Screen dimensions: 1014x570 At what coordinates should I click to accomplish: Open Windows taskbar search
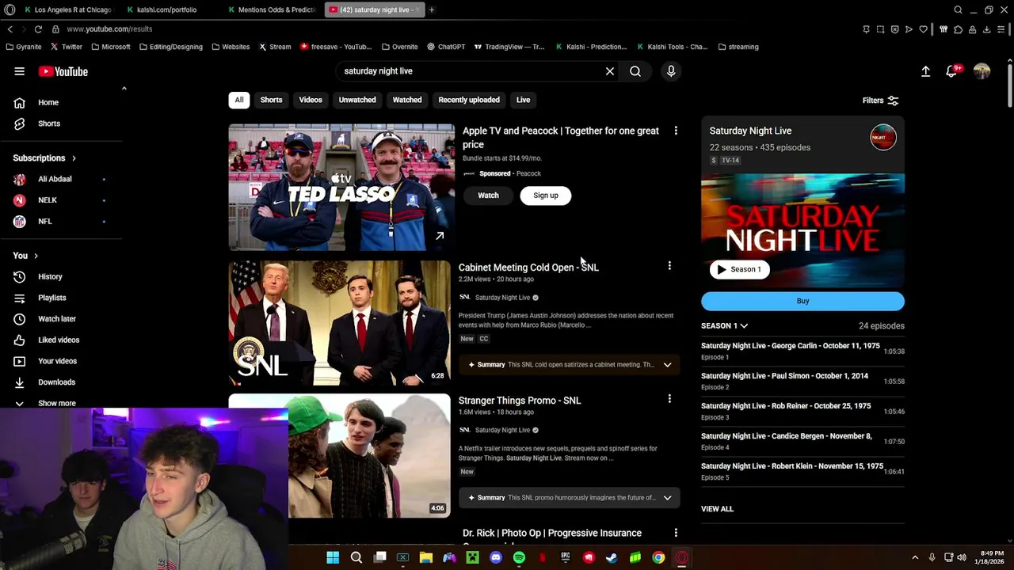[x=356, y=557]
